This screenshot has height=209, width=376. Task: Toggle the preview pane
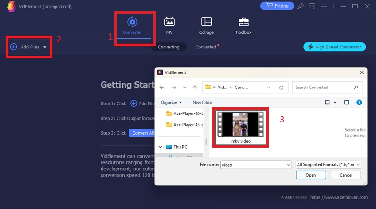tap(346, 103)
